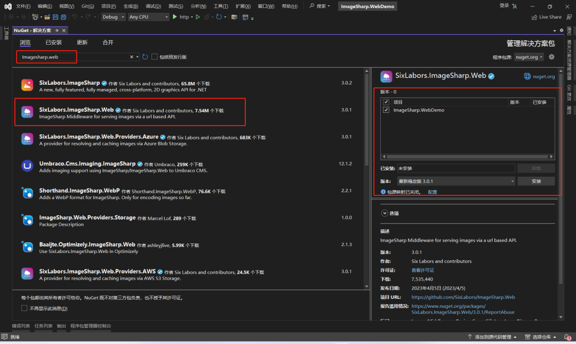Viewport: 576px width, 344px height.
Task: Switch to 合并 consolidate tab
Action: pos(108,43)
